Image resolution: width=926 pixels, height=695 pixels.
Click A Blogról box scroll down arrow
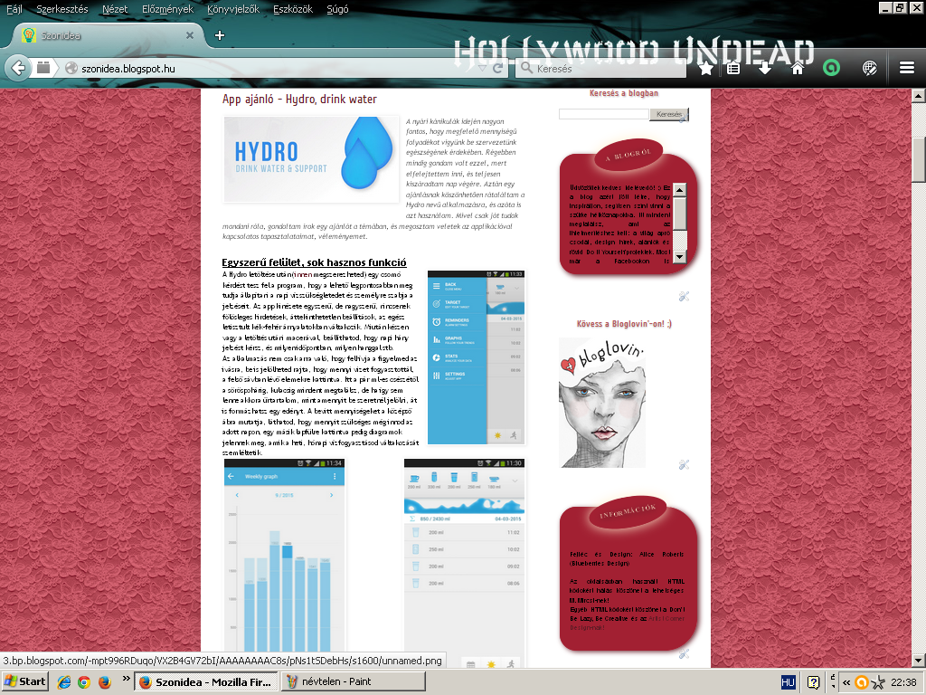click(680, 257)
